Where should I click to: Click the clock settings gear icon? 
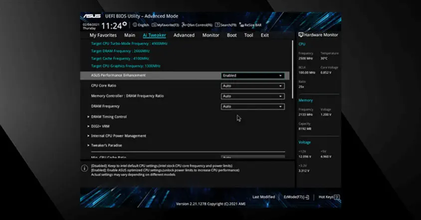pyautogui.click(x=125, y=23)
